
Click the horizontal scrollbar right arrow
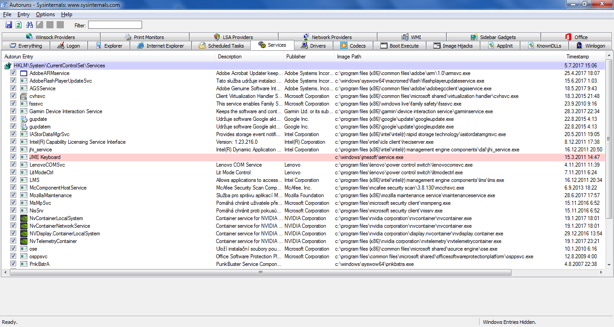(x=602, y=272)
